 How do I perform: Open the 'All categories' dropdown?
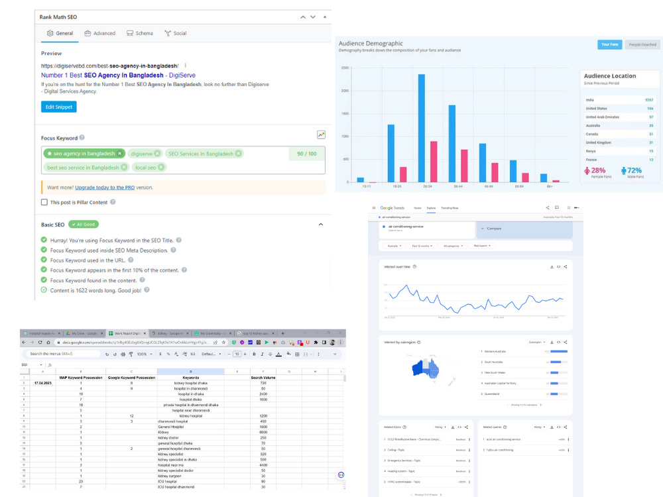tap(453, 246)
